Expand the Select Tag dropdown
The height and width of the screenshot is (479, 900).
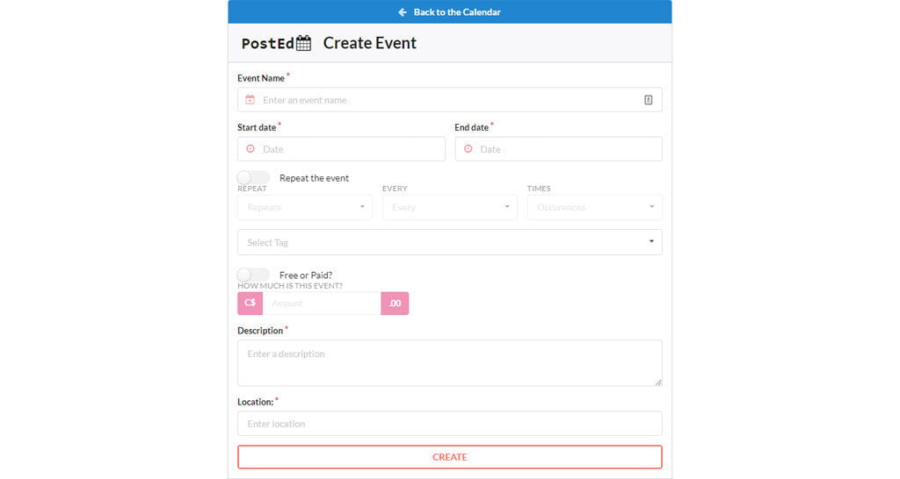(449, 242)
